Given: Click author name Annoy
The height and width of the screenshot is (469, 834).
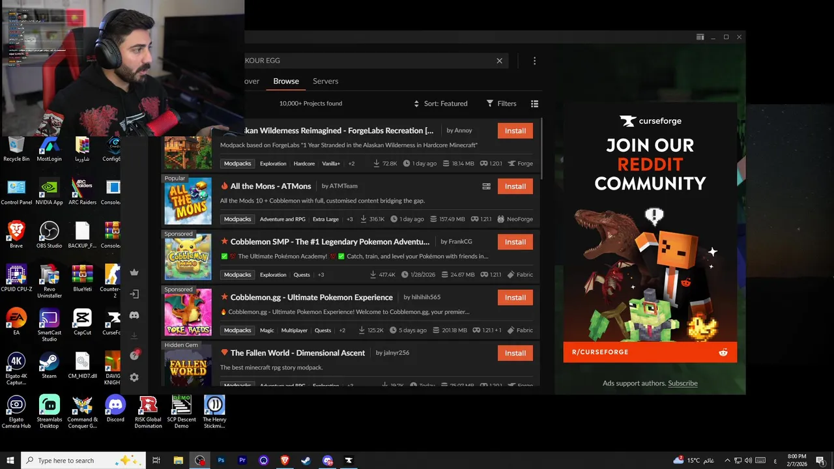Looking at the screenshot, I should [x=463, y=131].
